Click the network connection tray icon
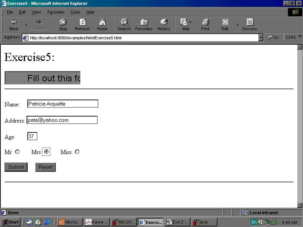Image resolution: width=303 pixels, height=227 pixels. (267, 222)
